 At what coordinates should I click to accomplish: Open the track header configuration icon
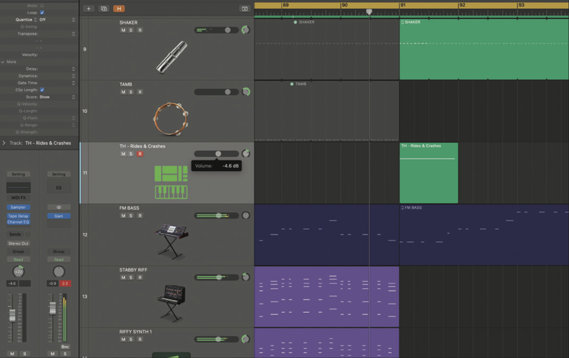245,9
